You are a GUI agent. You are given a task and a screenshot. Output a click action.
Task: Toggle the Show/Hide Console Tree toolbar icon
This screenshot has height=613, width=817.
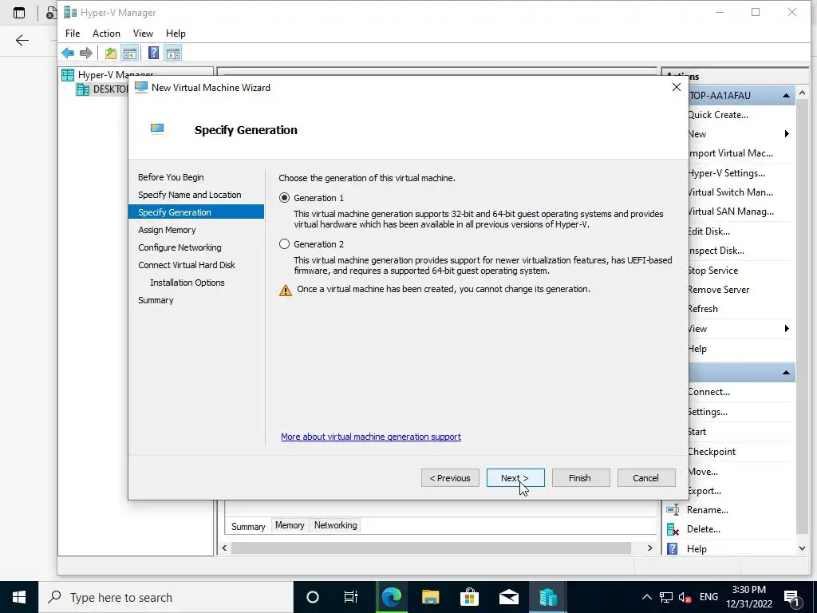point(130,53)
